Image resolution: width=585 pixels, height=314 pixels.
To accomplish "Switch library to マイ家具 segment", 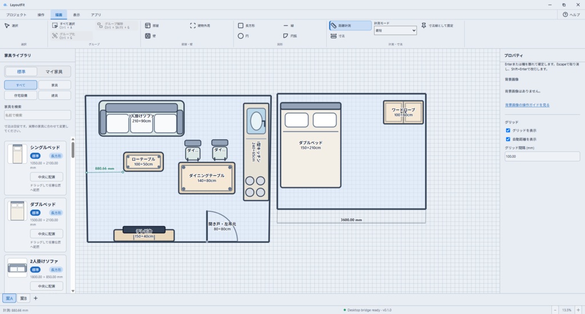I will pyautogui.click(x=54, y=71).
